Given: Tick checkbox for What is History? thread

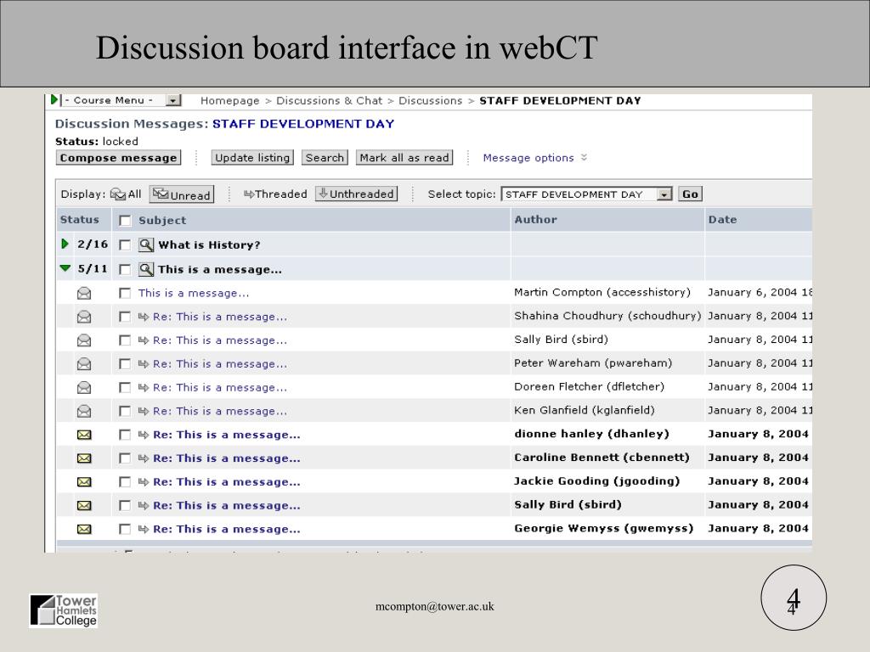Looking at the screenshot, I should coord(126,245).
